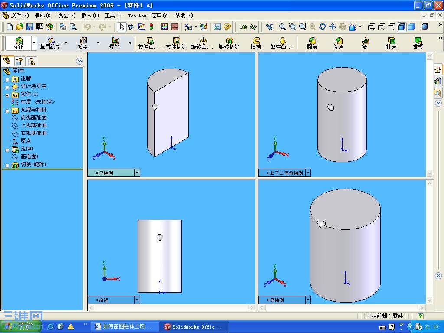Image resolution: width=444 pixels, height=333 pixels.
Task: Open the Toolbox menu
Action: [x=137, y=16]
